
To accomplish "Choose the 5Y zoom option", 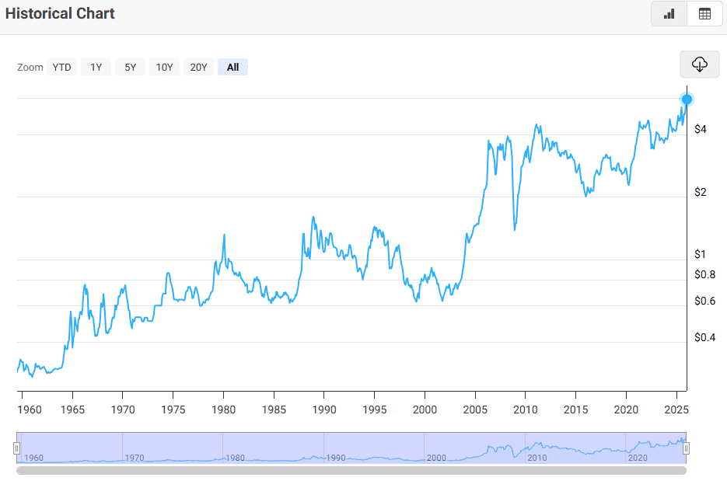I will (x=130, y=67).
